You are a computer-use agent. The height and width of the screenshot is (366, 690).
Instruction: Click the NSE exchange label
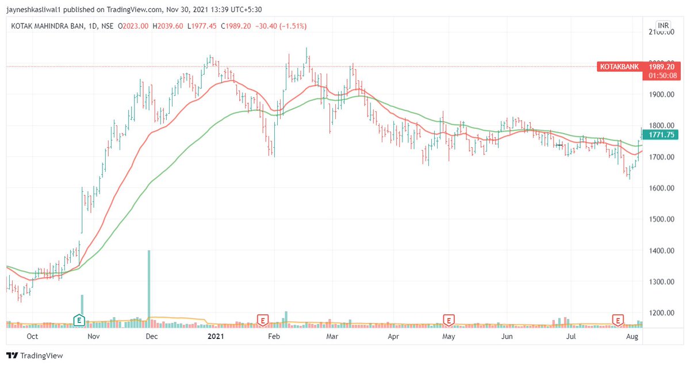click(106, 26)
